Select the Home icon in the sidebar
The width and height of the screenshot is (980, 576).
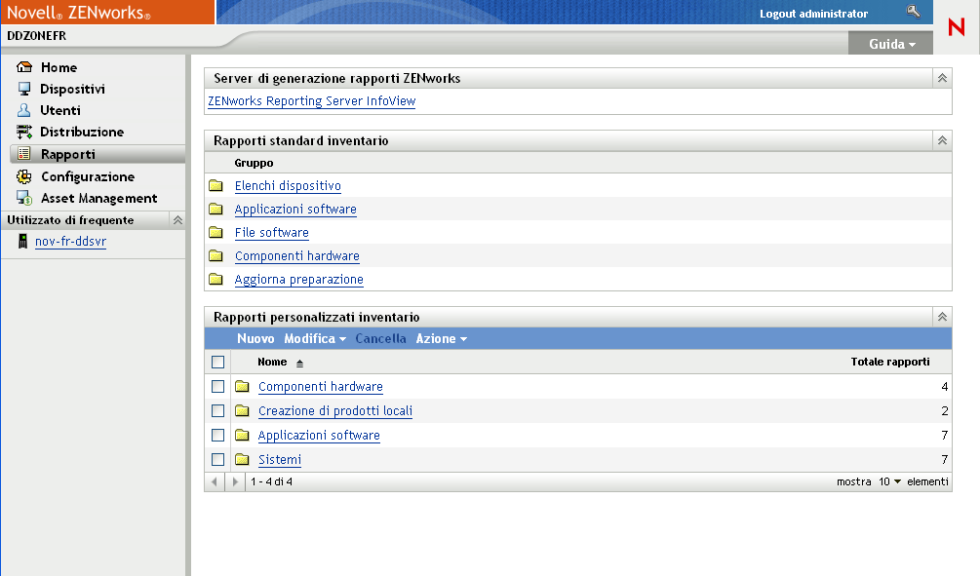22,66
